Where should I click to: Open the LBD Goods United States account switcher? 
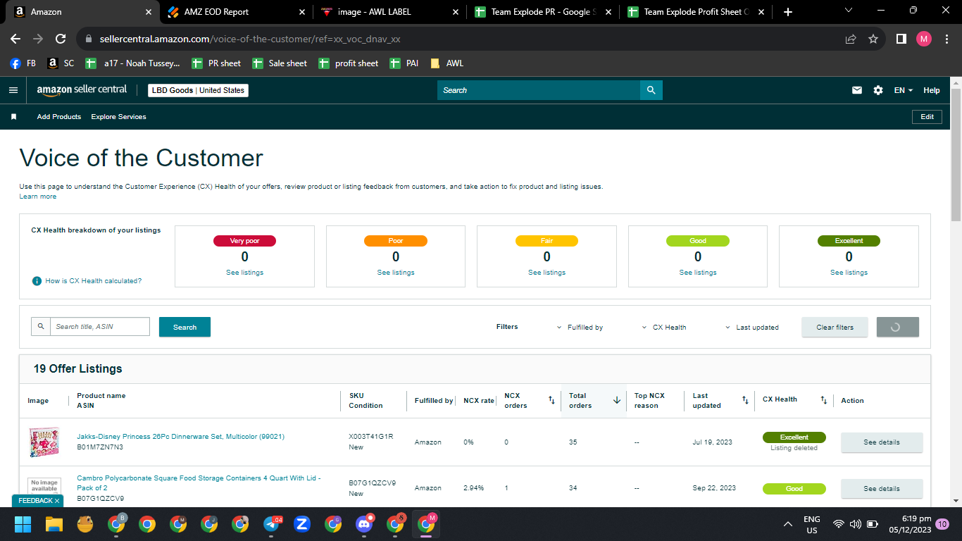(x=198, y=90)
